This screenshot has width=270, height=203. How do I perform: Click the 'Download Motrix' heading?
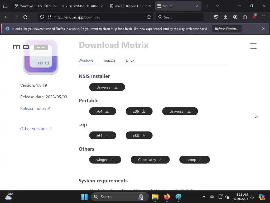coord(114,45)
